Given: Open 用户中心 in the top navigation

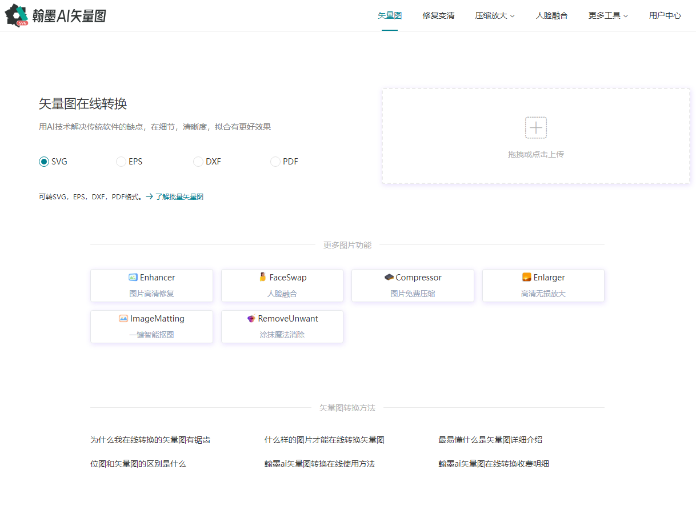Looking at the screenshot, I should [665, 15].
